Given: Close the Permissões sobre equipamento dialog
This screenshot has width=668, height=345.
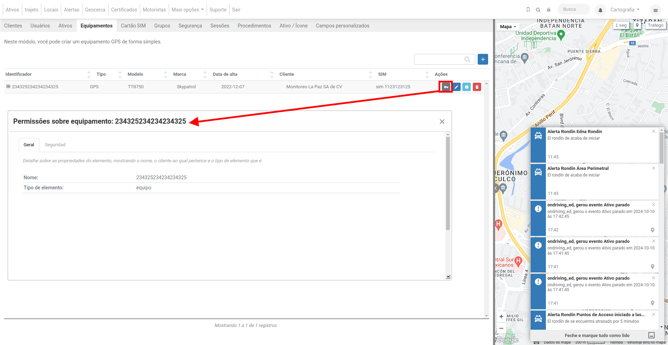Looking at the screenshot, I should click(x=442, y=122).
